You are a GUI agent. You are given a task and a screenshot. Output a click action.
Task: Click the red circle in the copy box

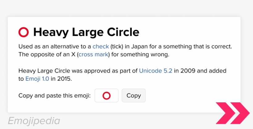(106, 96)
